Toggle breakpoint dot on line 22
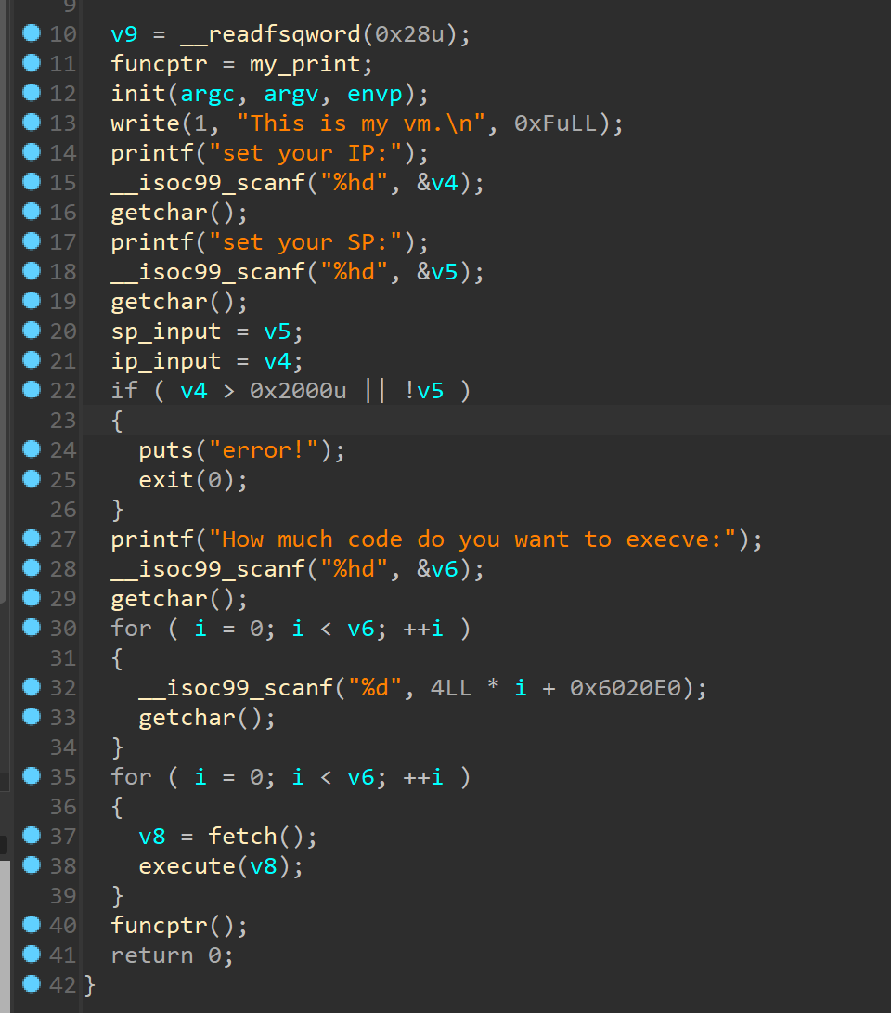Viewport: 891px width, 1013px height. (x=31, y=390)
